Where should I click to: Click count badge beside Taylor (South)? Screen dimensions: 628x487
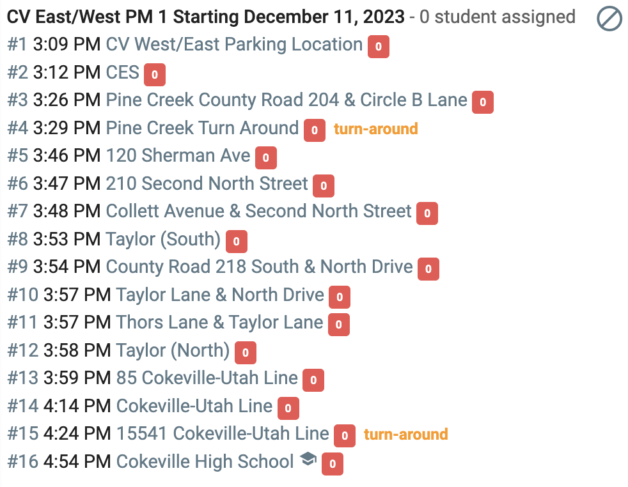[x=237, y=242]
